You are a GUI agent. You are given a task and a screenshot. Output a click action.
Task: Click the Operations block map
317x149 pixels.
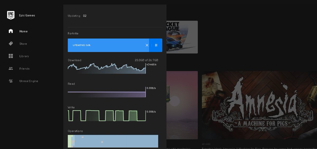113,141
